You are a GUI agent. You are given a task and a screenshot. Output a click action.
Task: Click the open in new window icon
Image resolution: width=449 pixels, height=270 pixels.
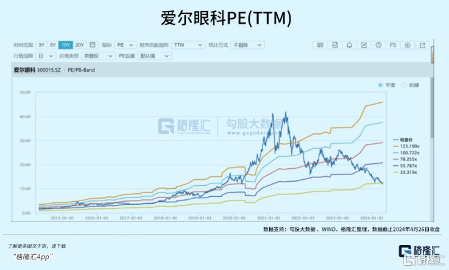click(422, 45)
